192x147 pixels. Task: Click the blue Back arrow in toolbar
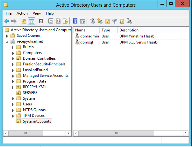[x=7, y=21]
